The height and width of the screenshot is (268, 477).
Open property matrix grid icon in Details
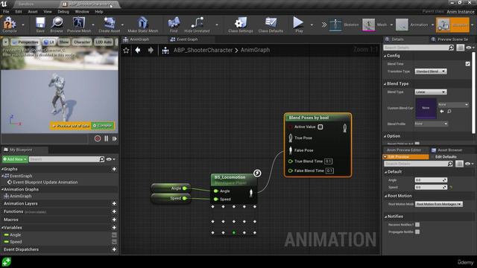pyautogui.click(x=461, y=48)
